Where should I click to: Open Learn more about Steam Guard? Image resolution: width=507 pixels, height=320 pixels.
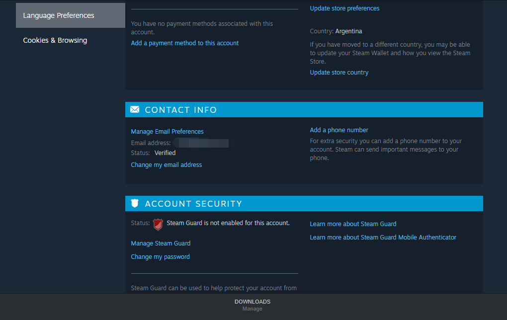353,224
